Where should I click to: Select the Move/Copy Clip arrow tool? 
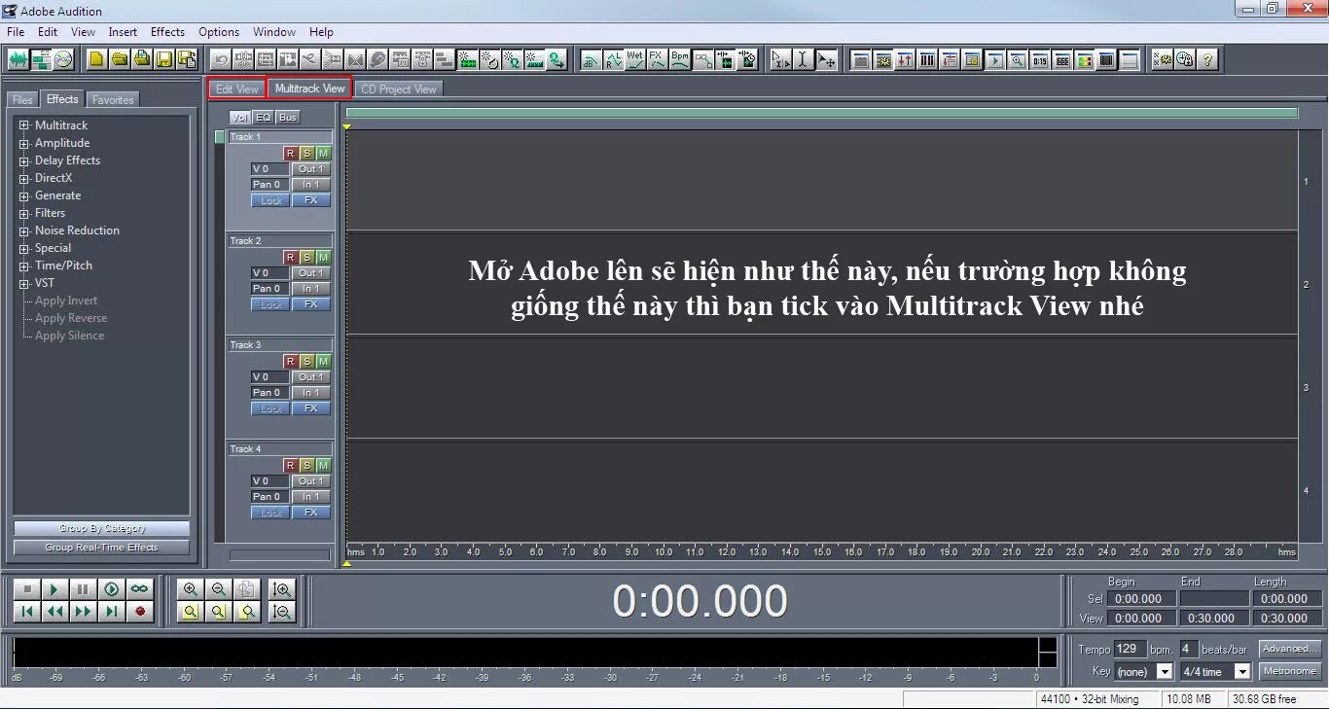tap(826, 59)
